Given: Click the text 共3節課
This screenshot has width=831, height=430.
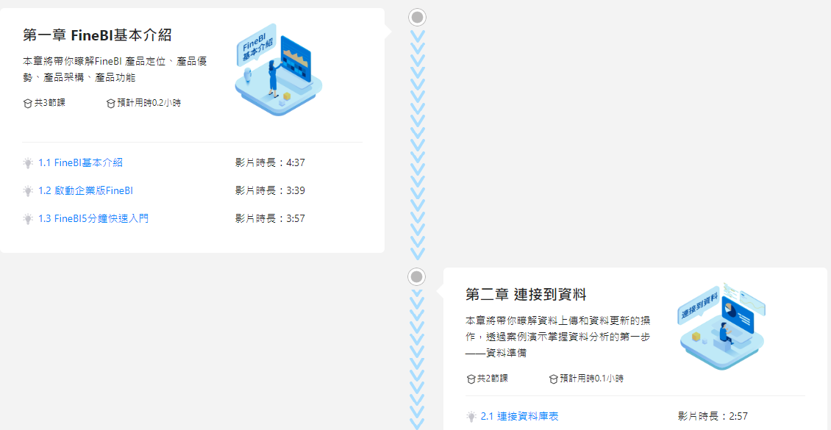Looking at the screenshot, I should pyautogui.click(x=50, y=103).
